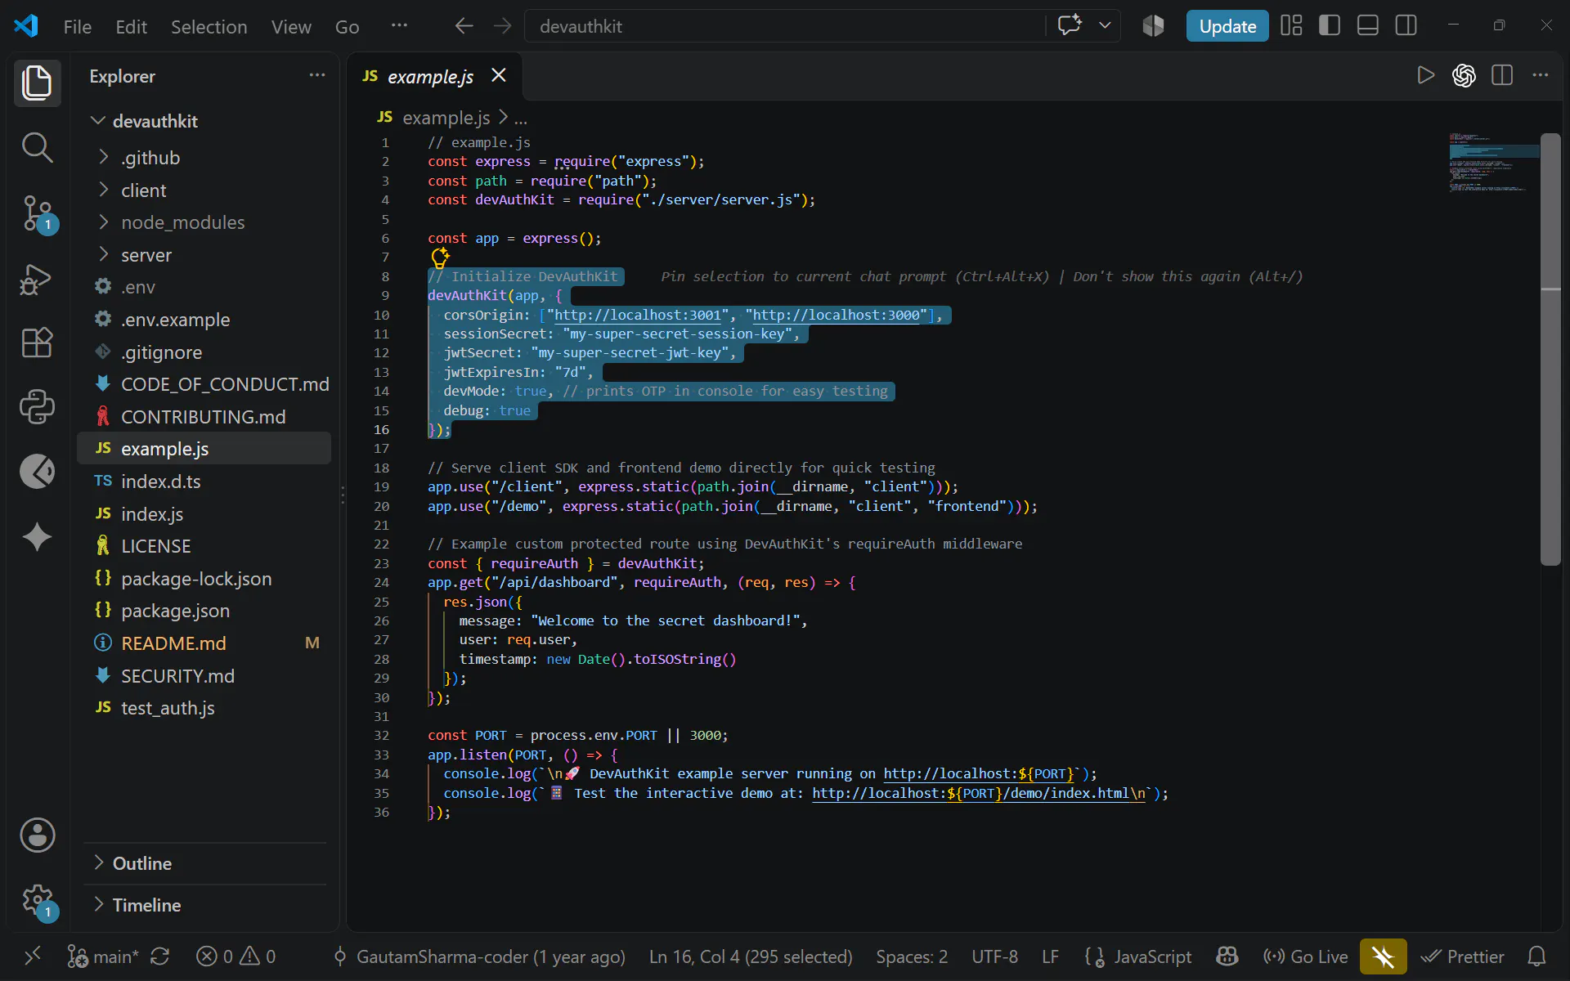This screenshot has width=1570, height=981.
Task: Open notifications bell in status bar
Action: click(1536, 956)
